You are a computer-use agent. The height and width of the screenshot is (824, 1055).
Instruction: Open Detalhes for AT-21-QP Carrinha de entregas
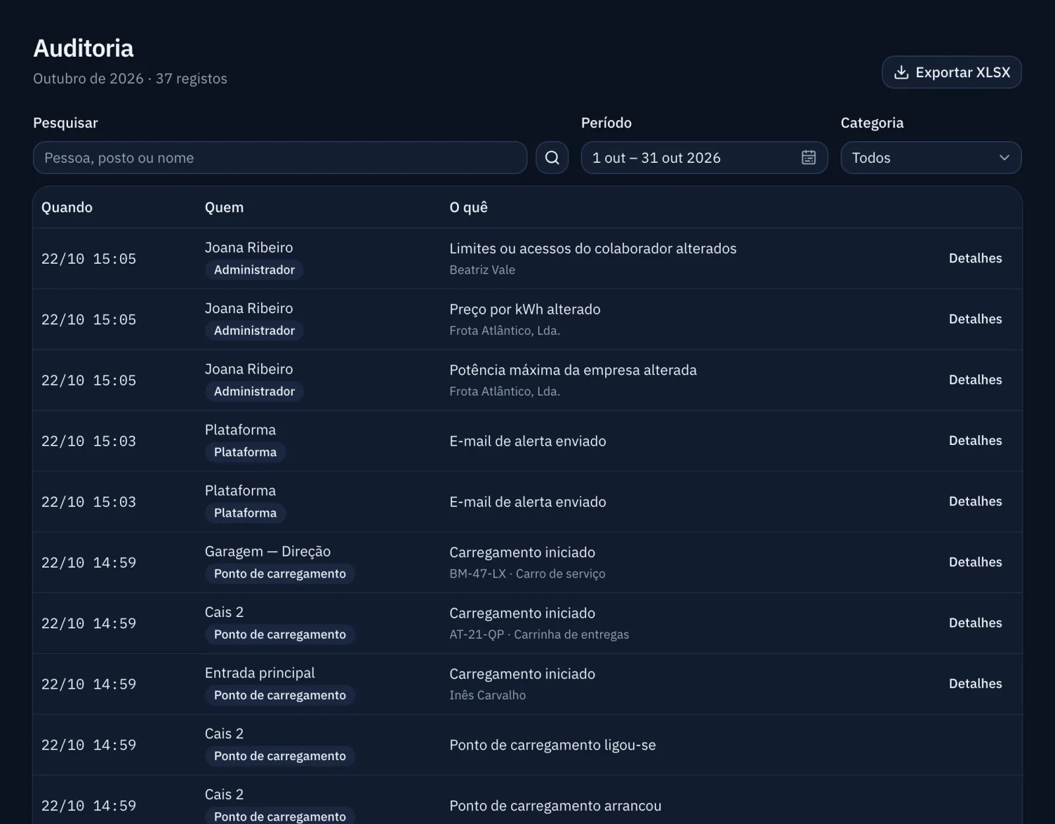click(975, 622)
